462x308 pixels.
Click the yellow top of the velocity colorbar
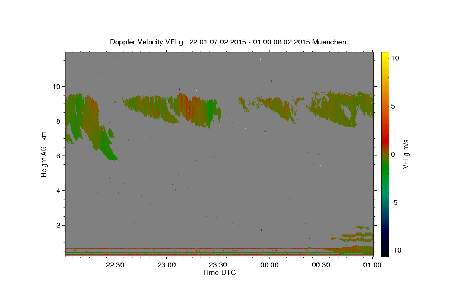point(385,56)
